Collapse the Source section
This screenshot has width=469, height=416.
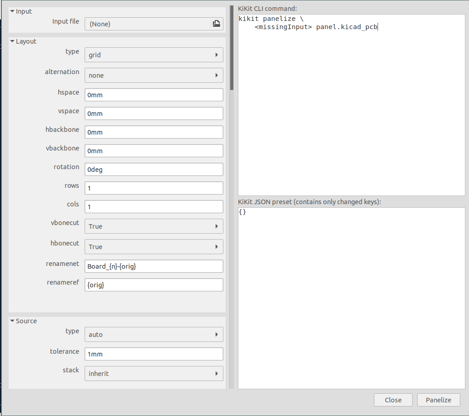[x=12, y=321]
